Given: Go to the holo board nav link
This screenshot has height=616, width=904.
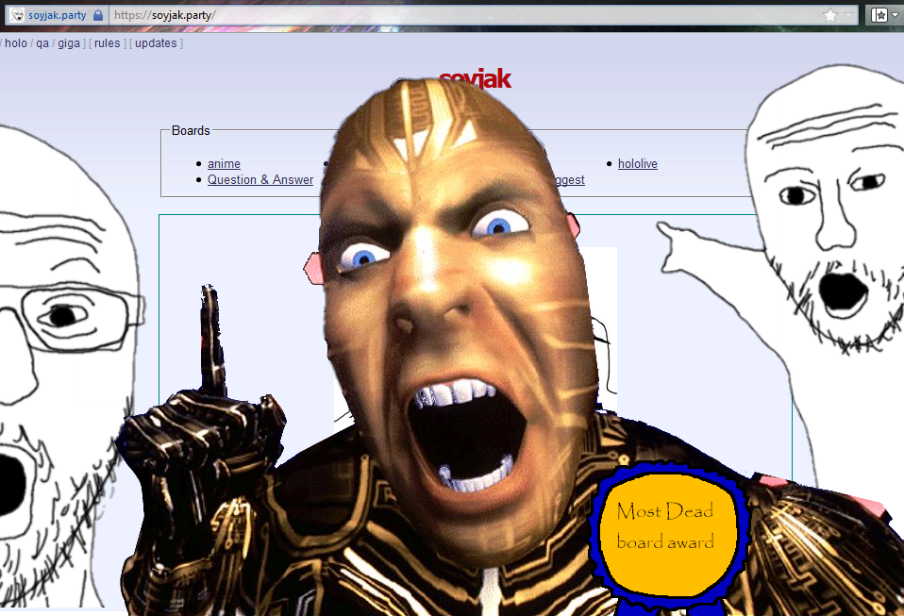Looking at the screenshot, I should click(16, 43).
